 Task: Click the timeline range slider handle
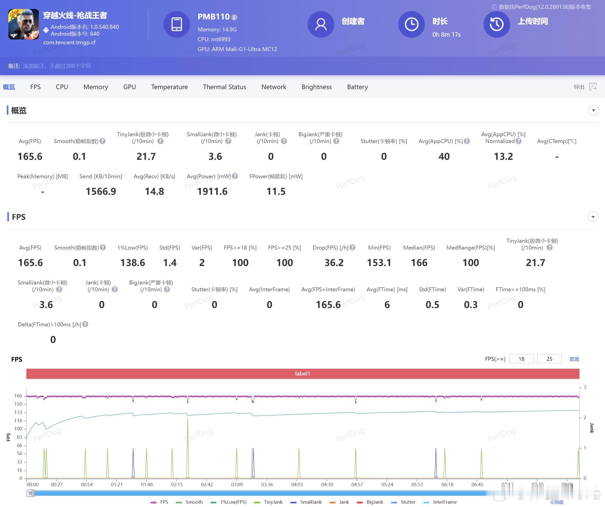click(30, 493)
